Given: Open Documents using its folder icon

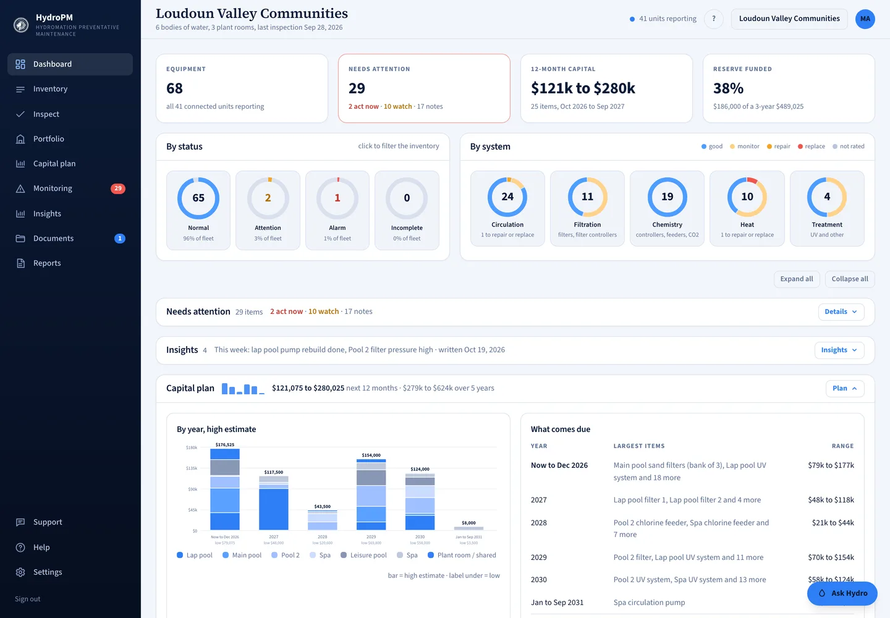Looking at the screenshot, I should point(20,239).
